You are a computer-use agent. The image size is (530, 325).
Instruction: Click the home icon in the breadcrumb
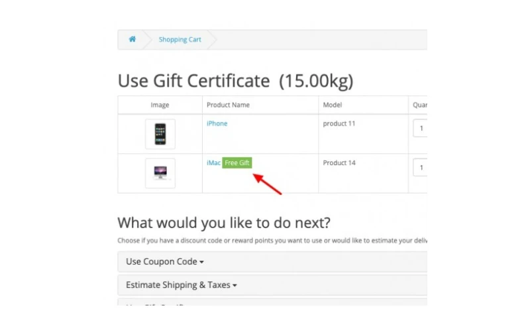[132, 39]
